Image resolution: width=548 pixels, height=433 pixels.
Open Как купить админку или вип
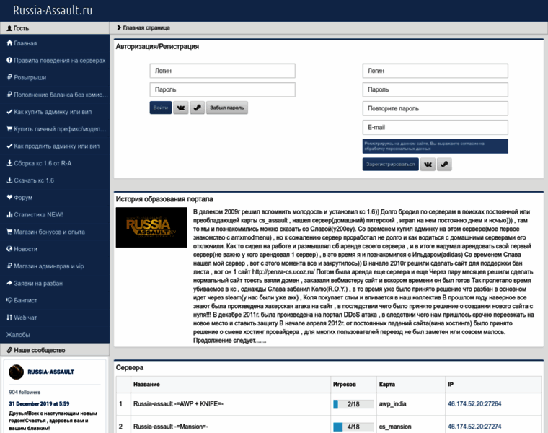[49, 112]
